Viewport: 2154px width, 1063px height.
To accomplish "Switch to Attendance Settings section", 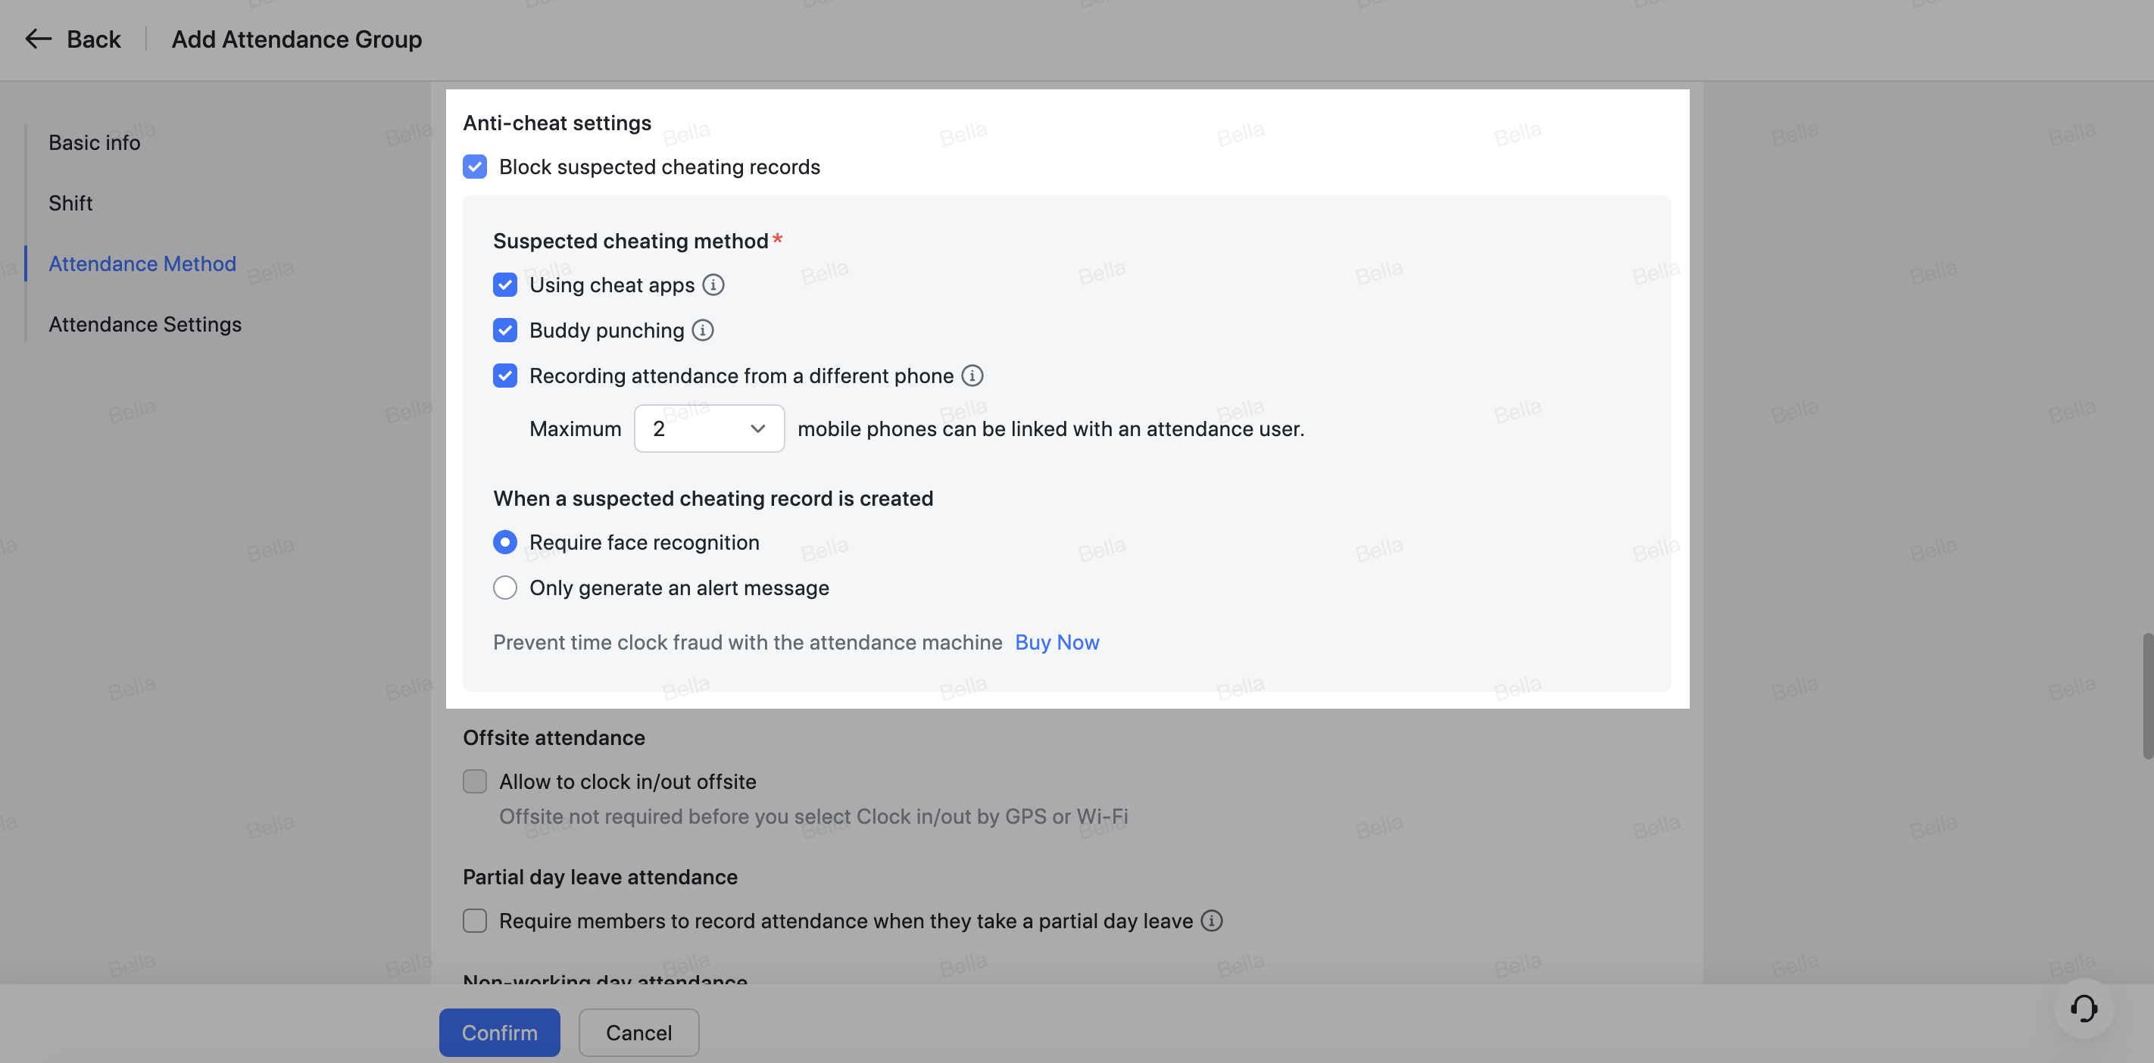I will point(145,324).
